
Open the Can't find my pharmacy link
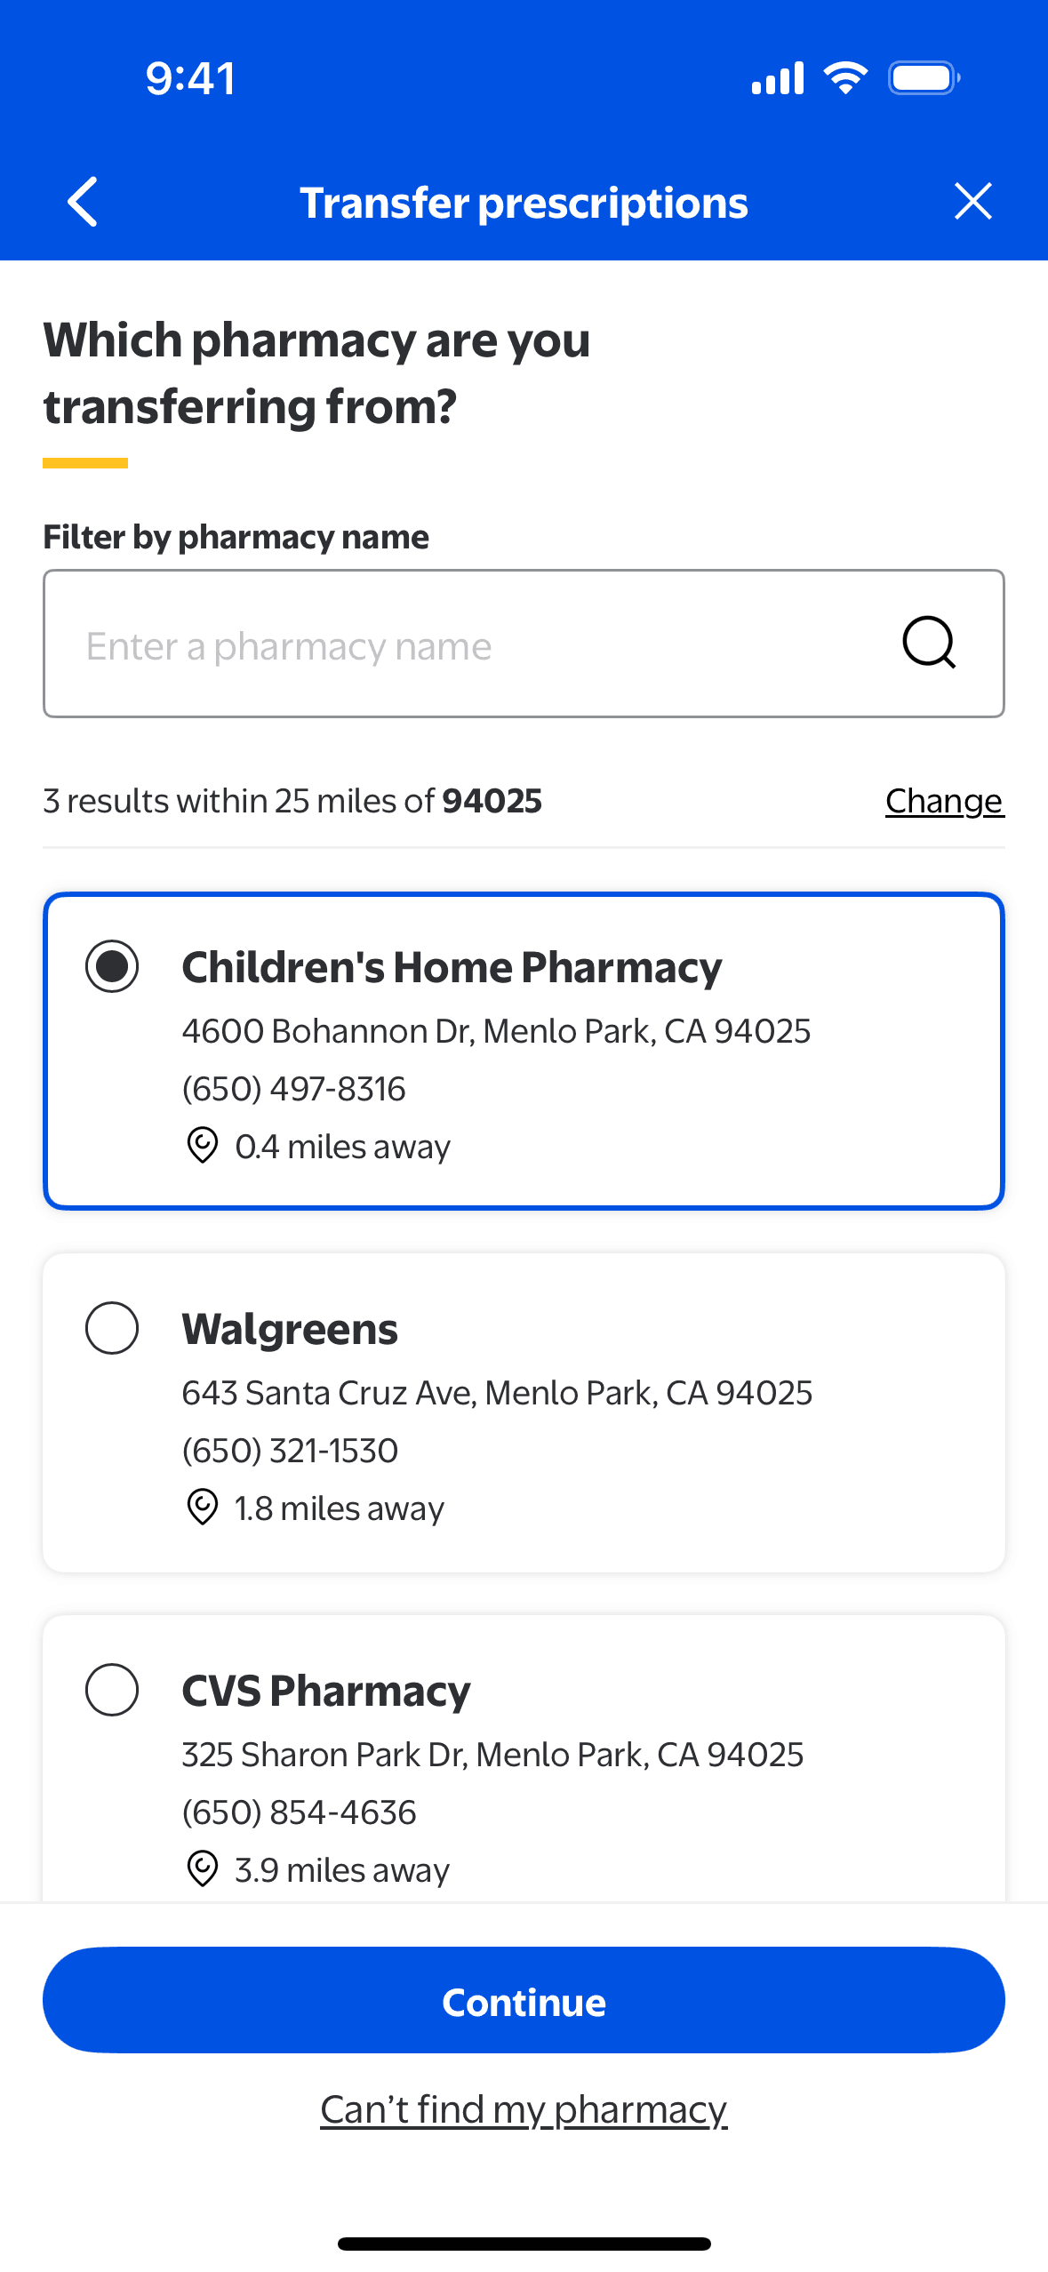524,2109
